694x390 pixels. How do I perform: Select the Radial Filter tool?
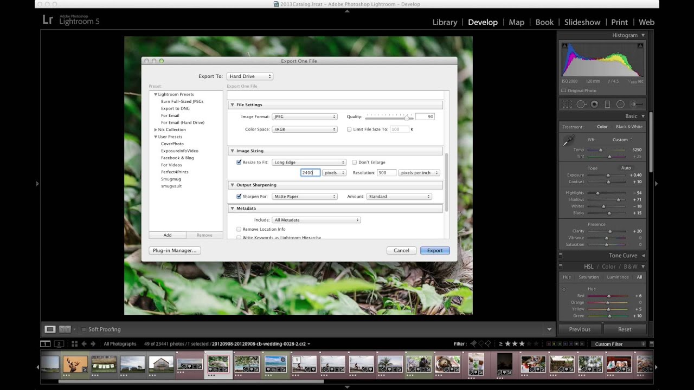coord(620,104)
